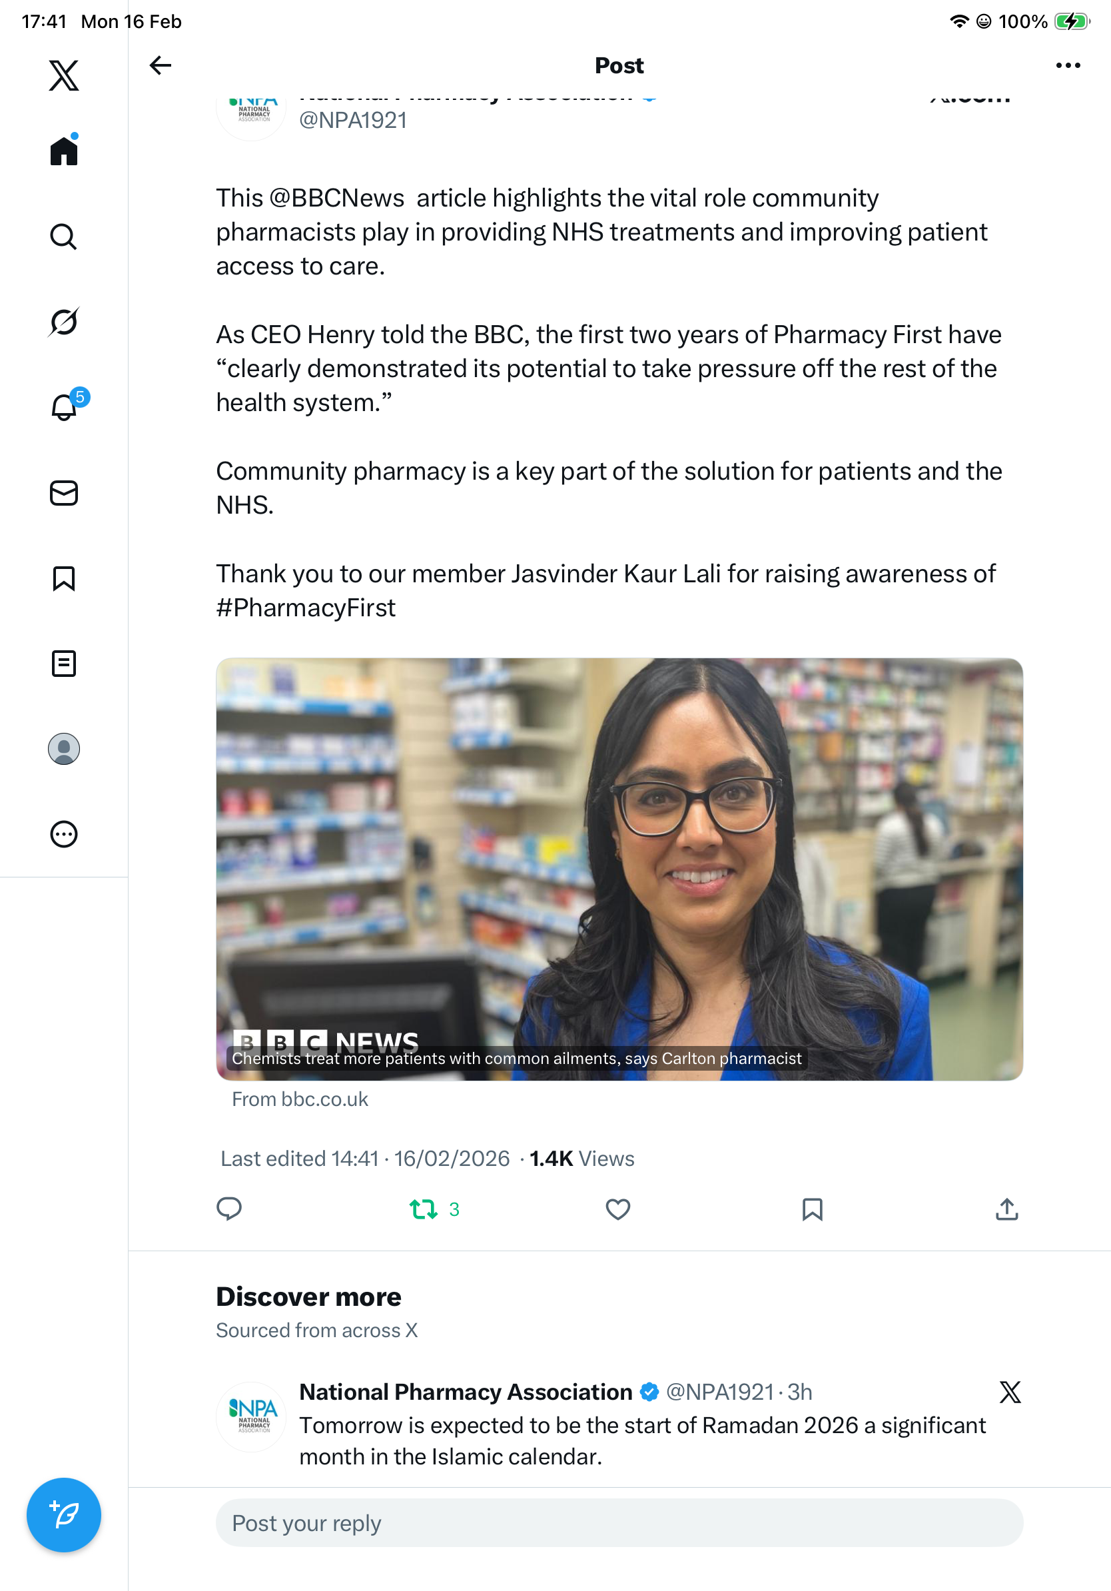Open Profile avatar in sidebar
Screen dimensions: 1111x1591
click(x=64, y=748)
